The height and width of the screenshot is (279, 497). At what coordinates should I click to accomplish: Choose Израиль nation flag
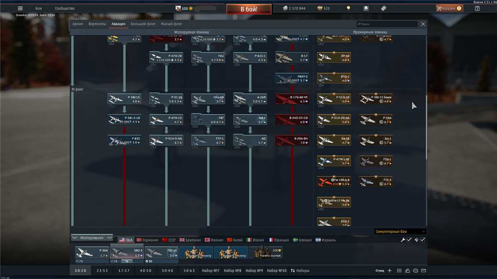tap(326, 240)
